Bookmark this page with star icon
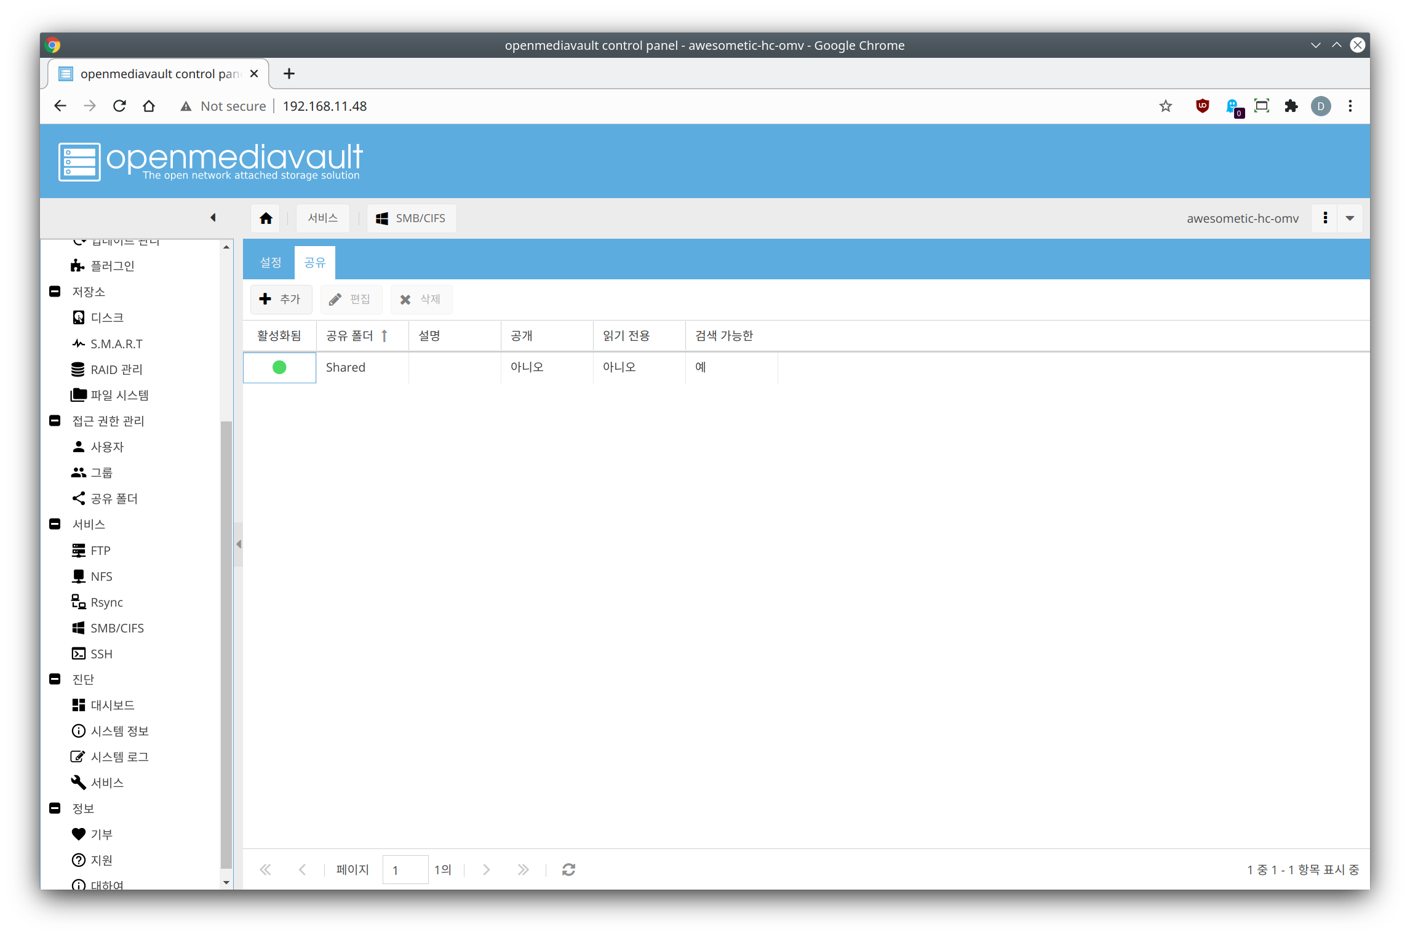 pyautogui.click(x=1166, y=106)
